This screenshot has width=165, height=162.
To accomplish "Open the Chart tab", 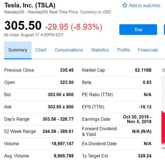I will pos(41,50).
